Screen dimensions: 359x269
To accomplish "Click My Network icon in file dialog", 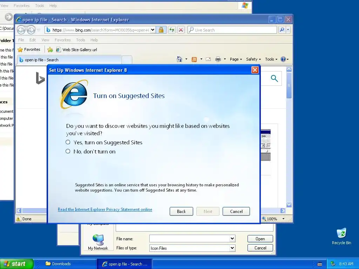I will (x=98, y=242).
